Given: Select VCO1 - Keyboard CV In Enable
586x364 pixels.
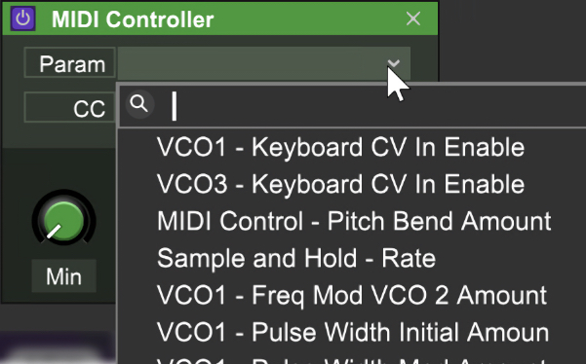Looking at the screenshot, I should (x=340, y=147).
